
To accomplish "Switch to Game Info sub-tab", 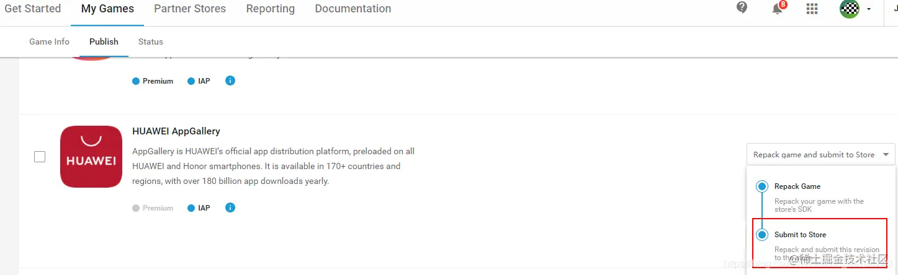I will (50, 41).
